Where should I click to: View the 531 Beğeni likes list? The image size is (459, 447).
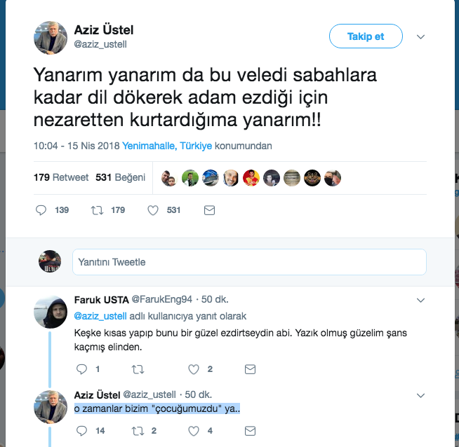click(120, 177)
